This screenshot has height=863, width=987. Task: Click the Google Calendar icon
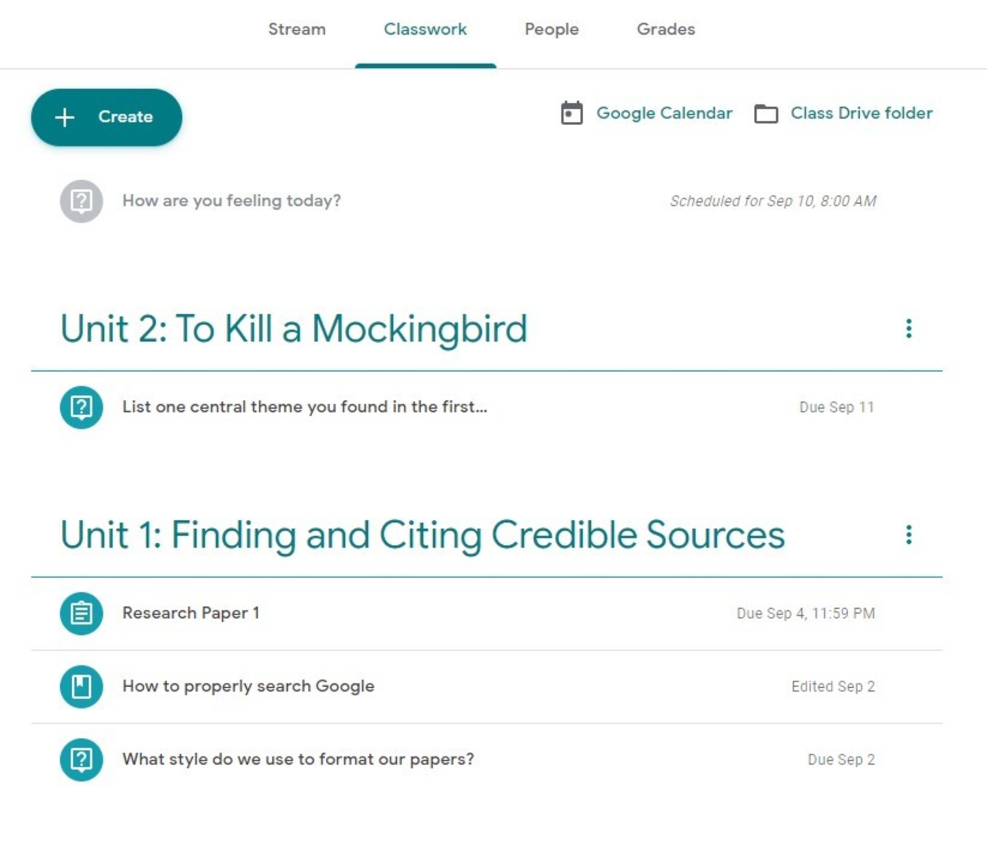[572, 114]
